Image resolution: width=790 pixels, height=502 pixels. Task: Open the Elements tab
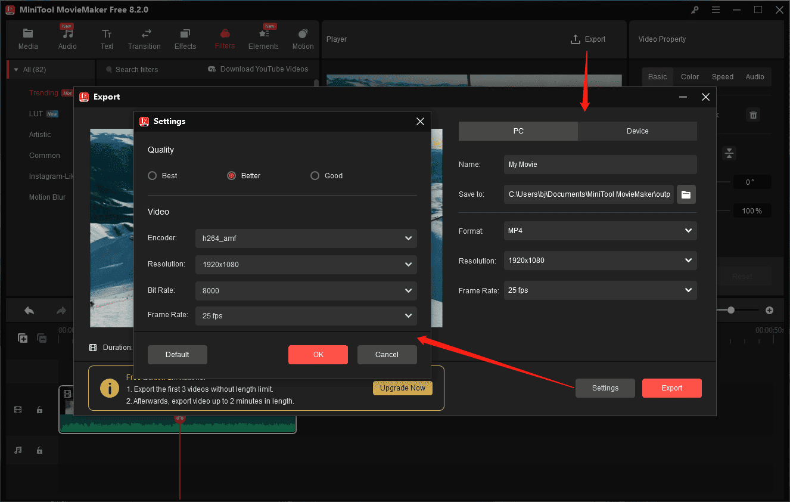tap(263, 39)
